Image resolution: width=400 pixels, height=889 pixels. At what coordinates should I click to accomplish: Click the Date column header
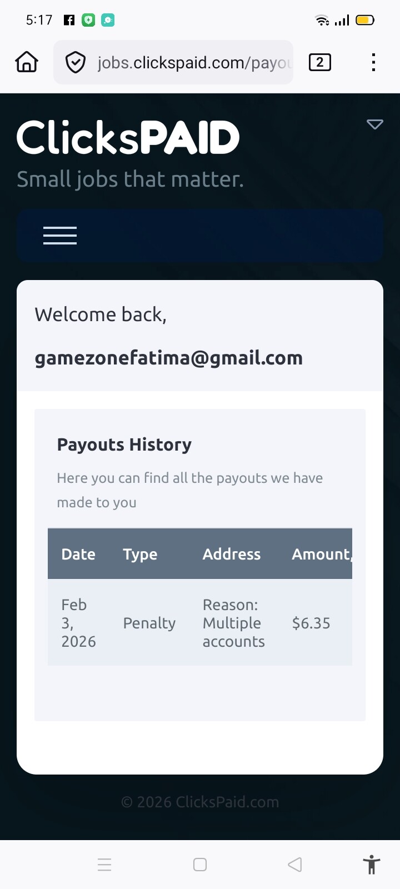click(78, 554)
